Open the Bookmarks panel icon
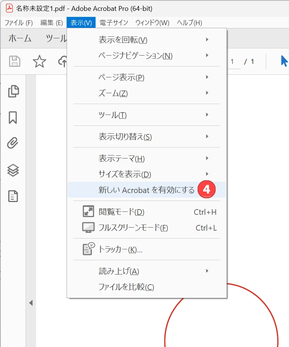The image size is (289, 347). 13,118
